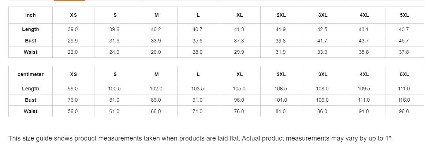
Task: Click the Bust row label in centimeter table
Action: [30, 100]
